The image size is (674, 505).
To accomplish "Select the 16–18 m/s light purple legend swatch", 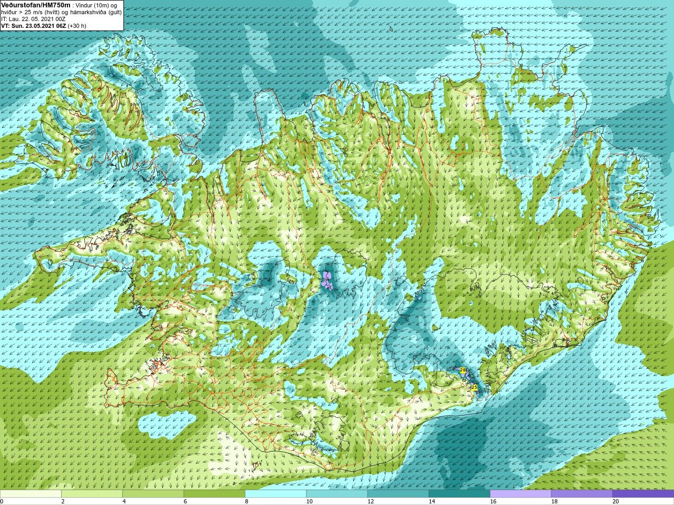I will tap(520, 494).
